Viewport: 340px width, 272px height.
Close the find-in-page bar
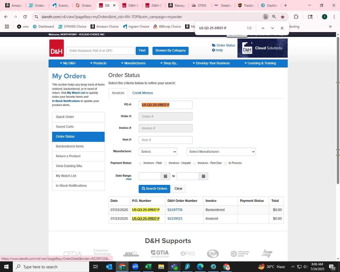point(282,28)
